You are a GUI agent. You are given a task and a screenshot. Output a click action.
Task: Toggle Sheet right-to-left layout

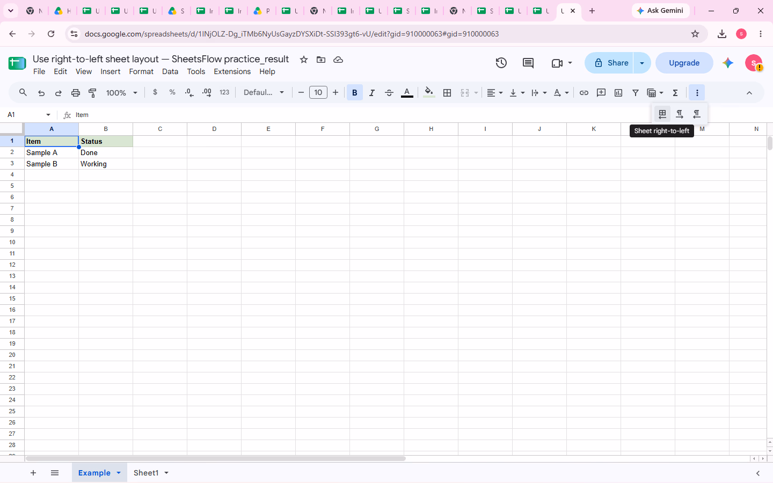click(x=662, y=114)
